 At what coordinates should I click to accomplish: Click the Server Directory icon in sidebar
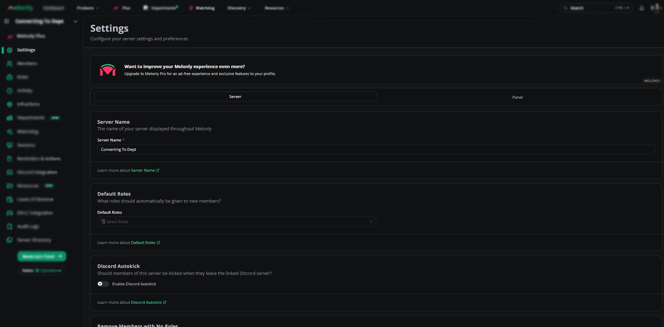click(10, 240)
